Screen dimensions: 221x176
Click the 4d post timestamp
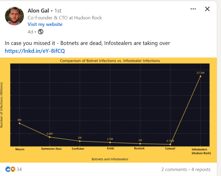(x=30, y=32)
